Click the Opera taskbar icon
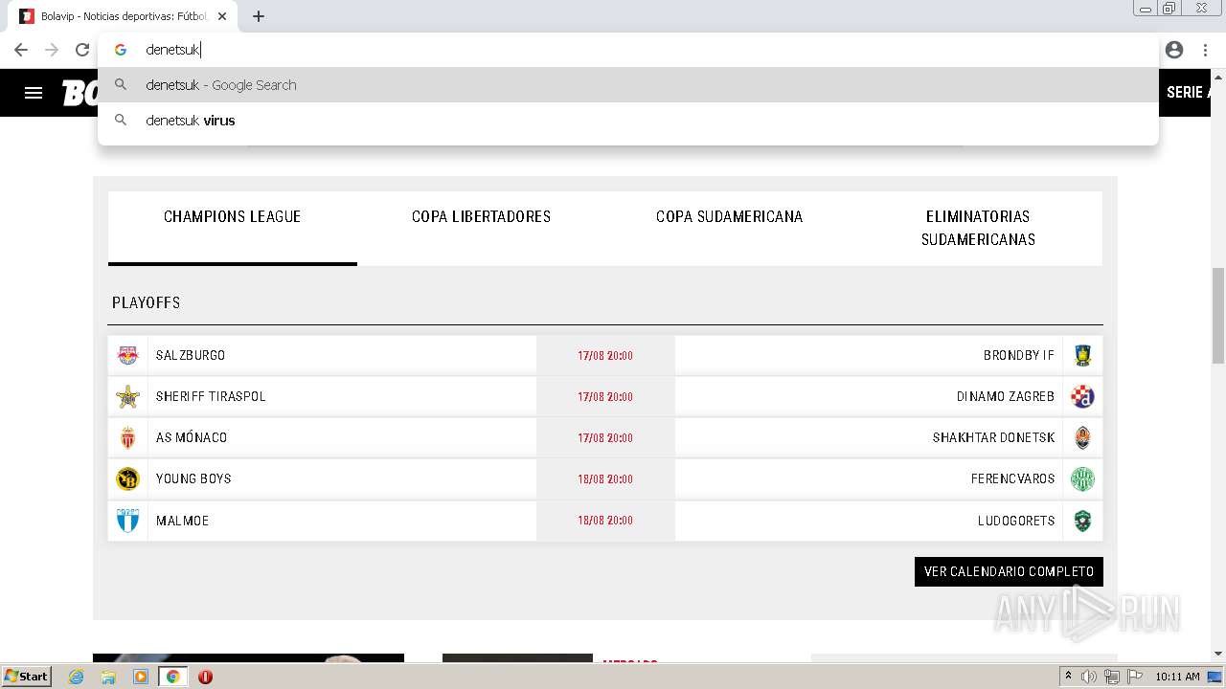The image size is (1226, 689). [205, 677]
